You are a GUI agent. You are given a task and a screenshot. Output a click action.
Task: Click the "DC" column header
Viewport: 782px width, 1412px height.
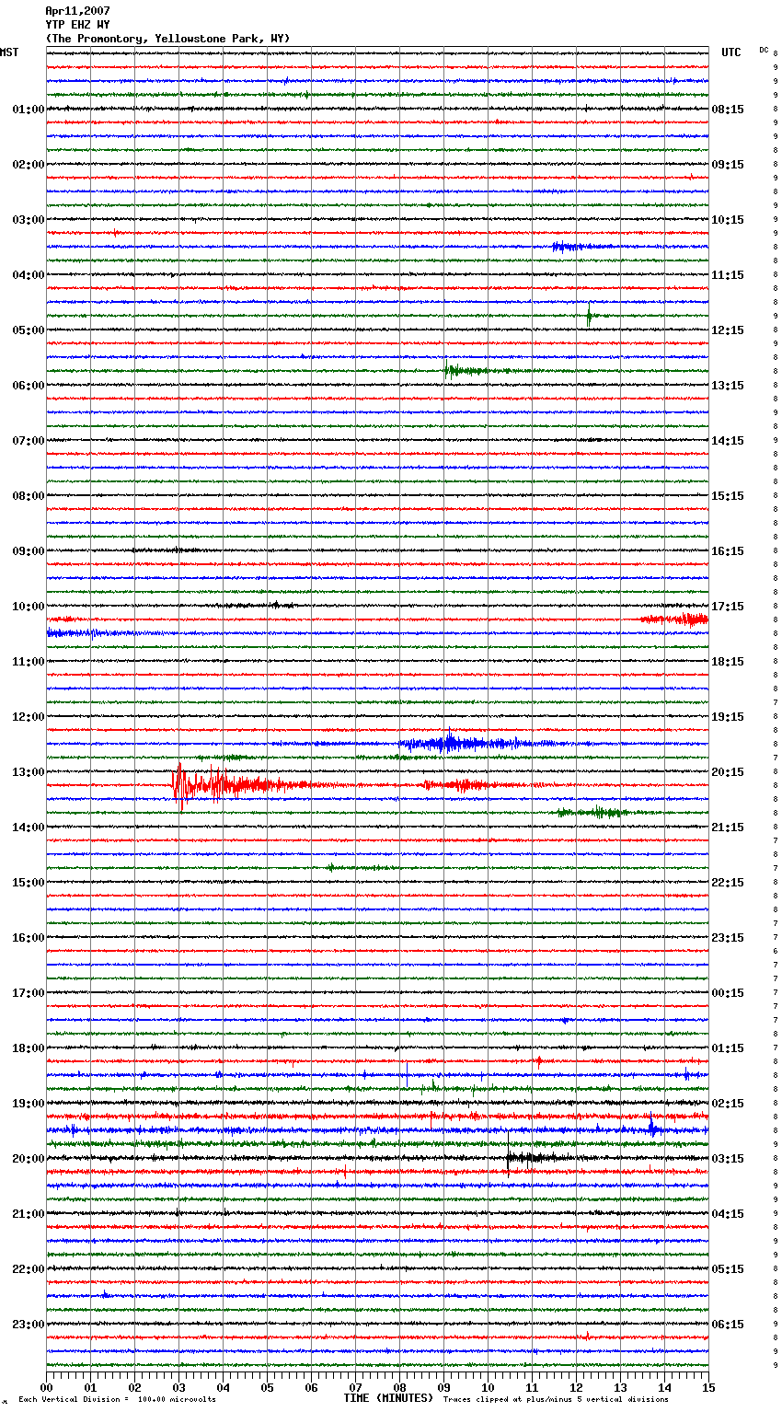click(764, 50)
